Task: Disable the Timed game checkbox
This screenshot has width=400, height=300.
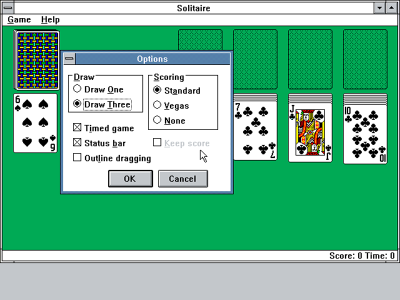Action: pos(77,128)
